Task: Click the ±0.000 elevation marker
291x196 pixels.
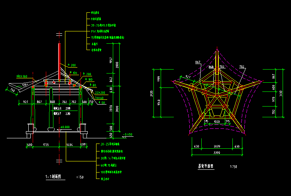Action: click(65, 127)
